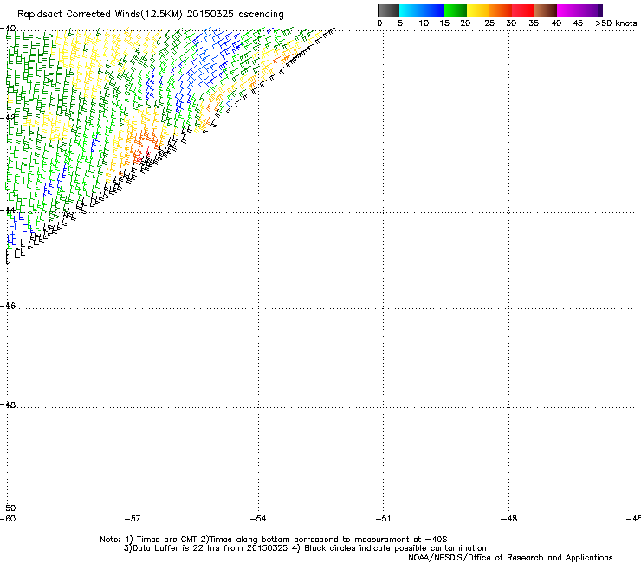Click the red 30-35 knots legend segment
641x563 pixels.
pos(523,10)
